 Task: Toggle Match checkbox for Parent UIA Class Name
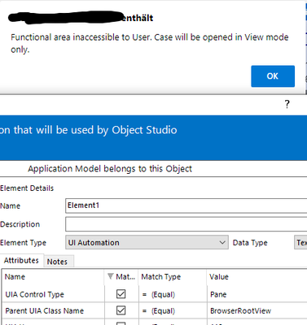click(121, 310)
